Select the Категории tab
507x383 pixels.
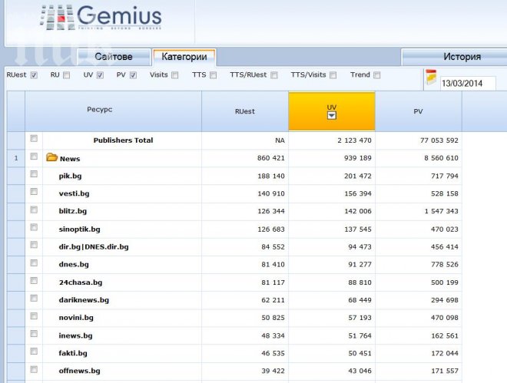click(184, 57)
